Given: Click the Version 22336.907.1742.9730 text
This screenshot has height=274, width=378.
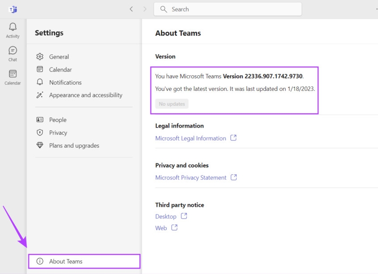Looking at the screenshot, I should click(x=263, y=76).
